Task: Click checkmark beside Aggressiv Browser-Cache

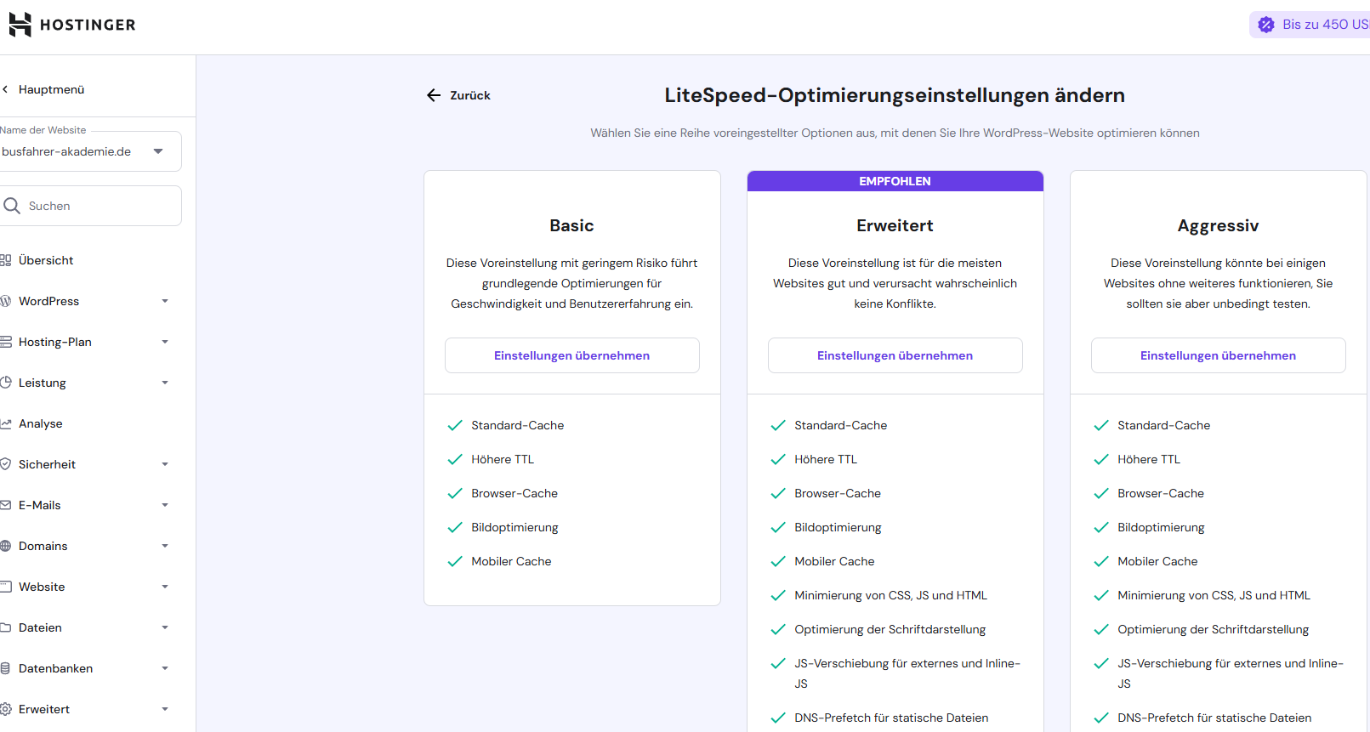Action: click(1101, 493)
